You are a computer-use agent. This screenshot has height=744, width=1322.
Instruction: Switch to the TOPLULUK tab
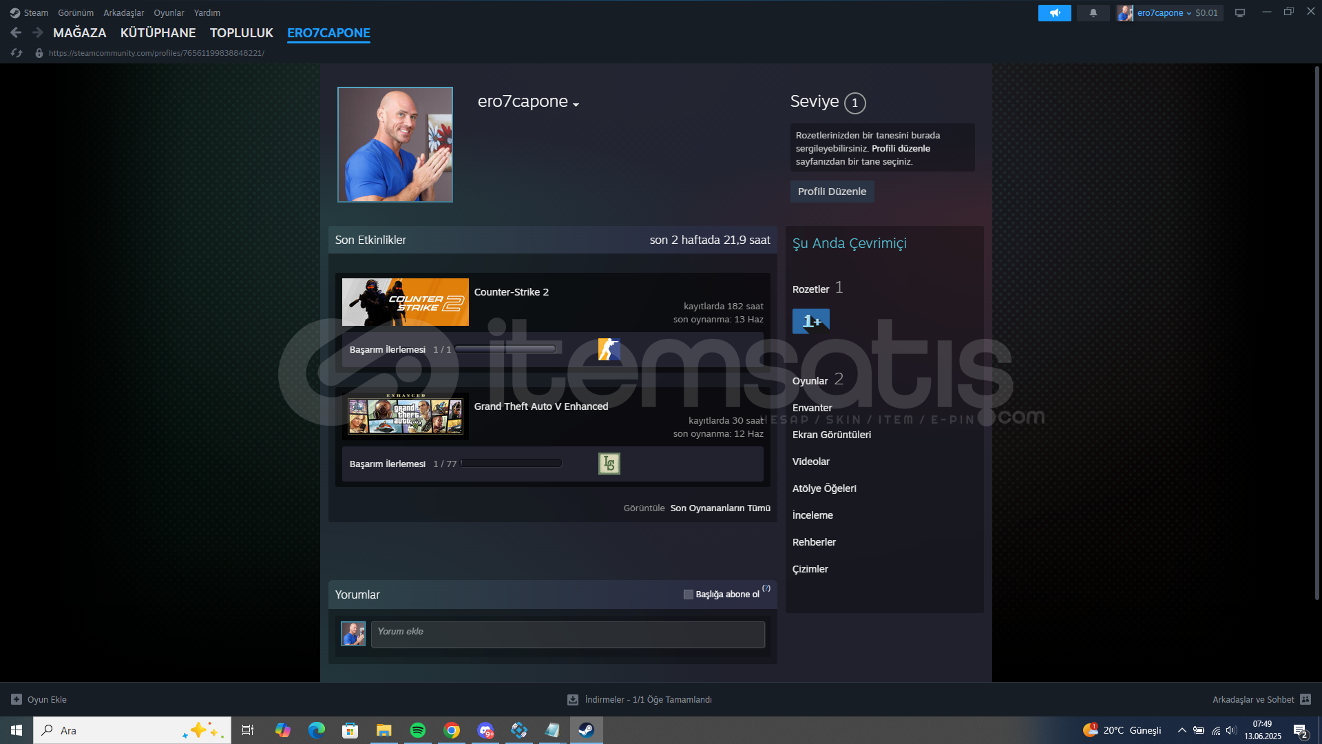coord(242,33)
